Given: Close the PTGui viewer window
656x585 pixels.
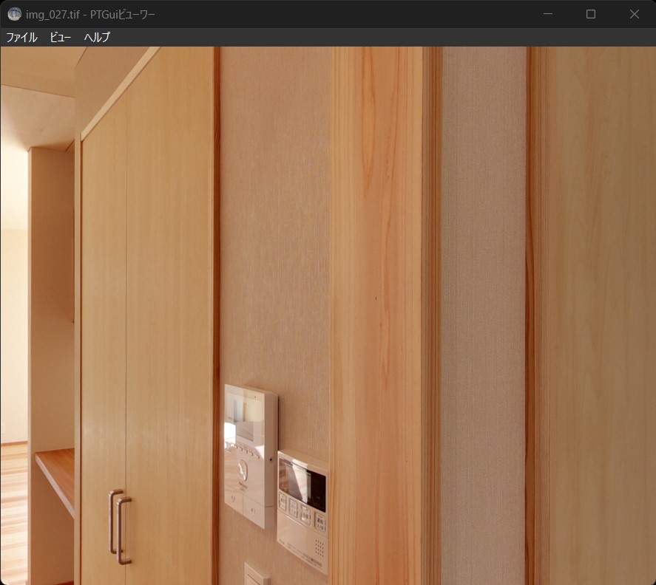Looking at the screenshot, I should coord(634,14).
